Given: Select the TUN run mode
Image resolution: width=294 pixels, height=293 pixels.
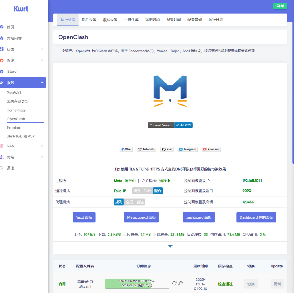Looking at the screenshot, I should 147,191.
